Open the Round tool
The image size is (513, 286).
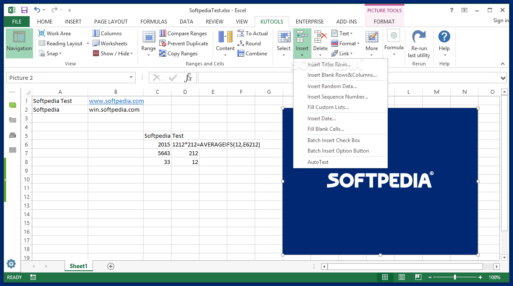point(250,44)
